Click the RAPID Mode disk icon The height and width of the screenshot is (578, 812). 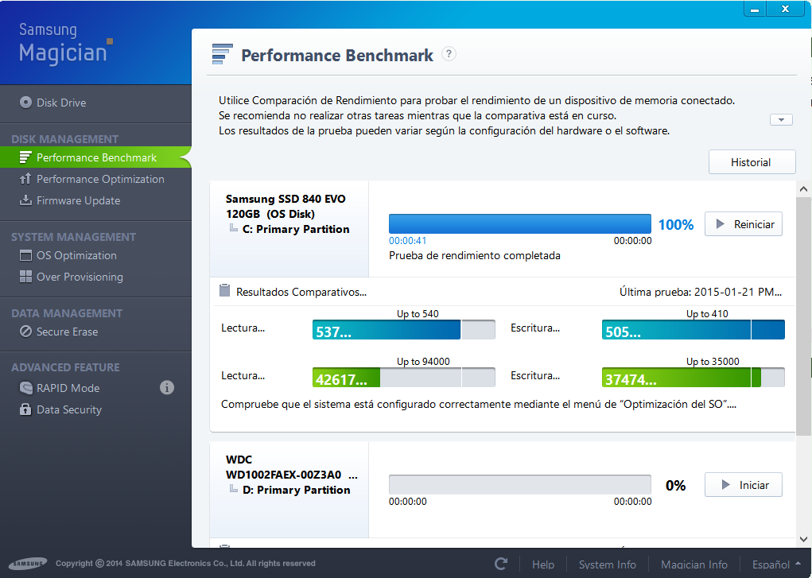25,388
